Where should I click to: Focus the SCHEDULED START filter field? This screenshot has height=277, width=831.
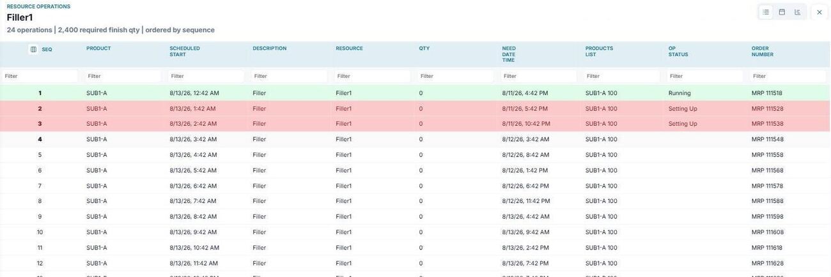(x=206, y=76)
